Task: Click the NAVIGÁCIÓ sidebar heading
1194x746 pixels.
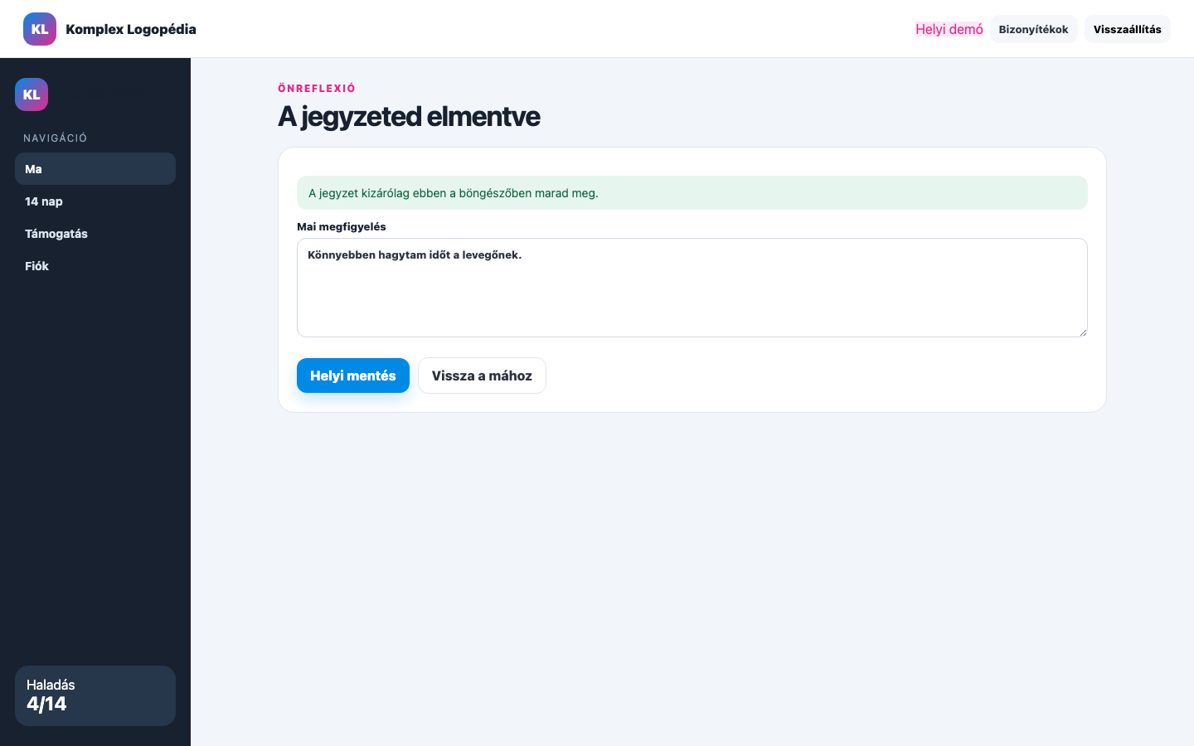Action: click(56, 138)
